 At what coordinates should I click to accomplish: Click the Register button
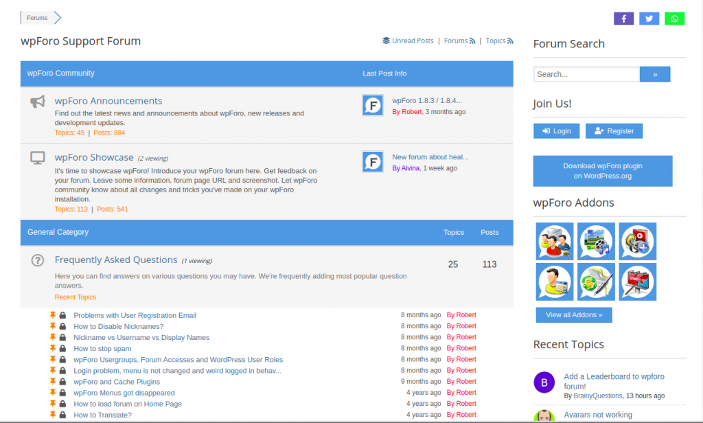click(x=614, y=131)
